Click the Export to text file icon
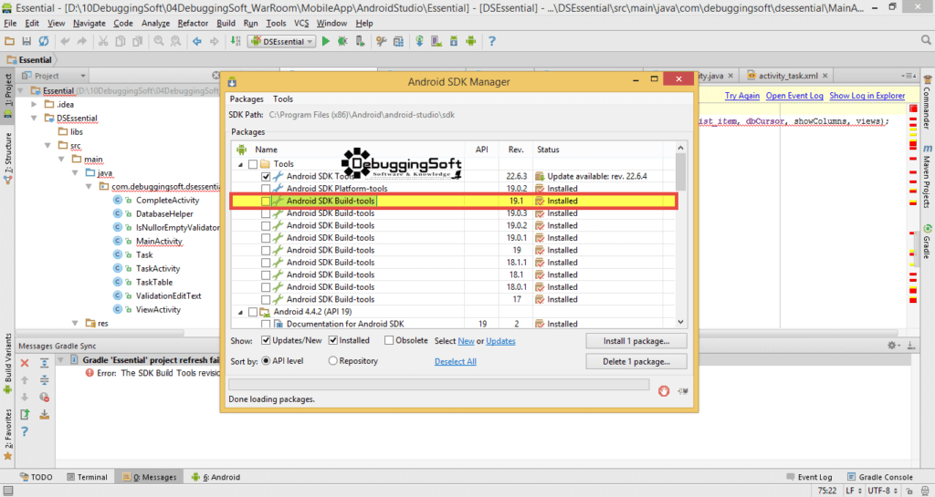 tap(25, 414)
